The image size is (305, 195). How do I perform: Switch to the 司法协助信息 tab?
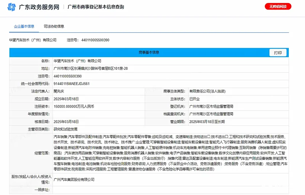(54, 26)
